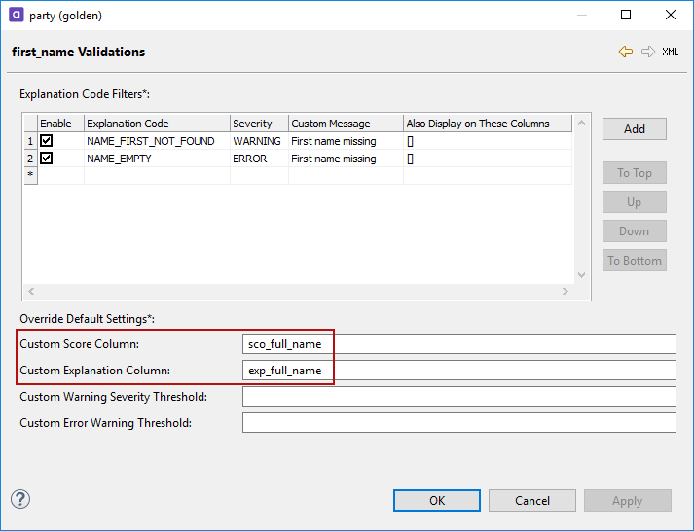Select the WARNING severity cell
694x531 pixels.
257,141
